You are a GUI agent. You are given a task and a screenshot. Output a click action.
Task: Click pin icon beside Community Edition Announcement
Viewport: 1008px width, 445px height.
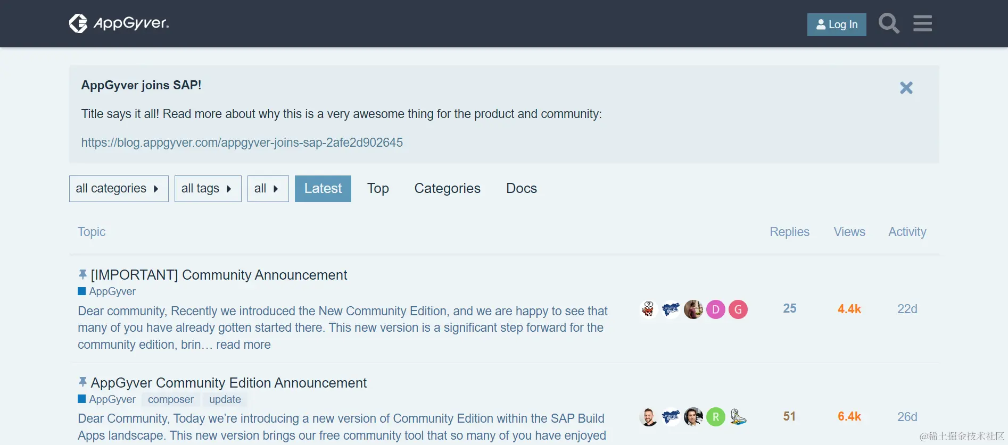click(82, 382)
